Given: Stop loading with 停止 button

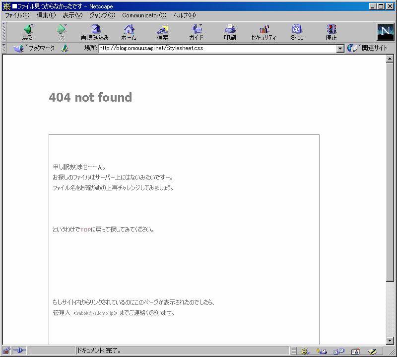Looking at the screenshot, I should (x=331, y=32).
